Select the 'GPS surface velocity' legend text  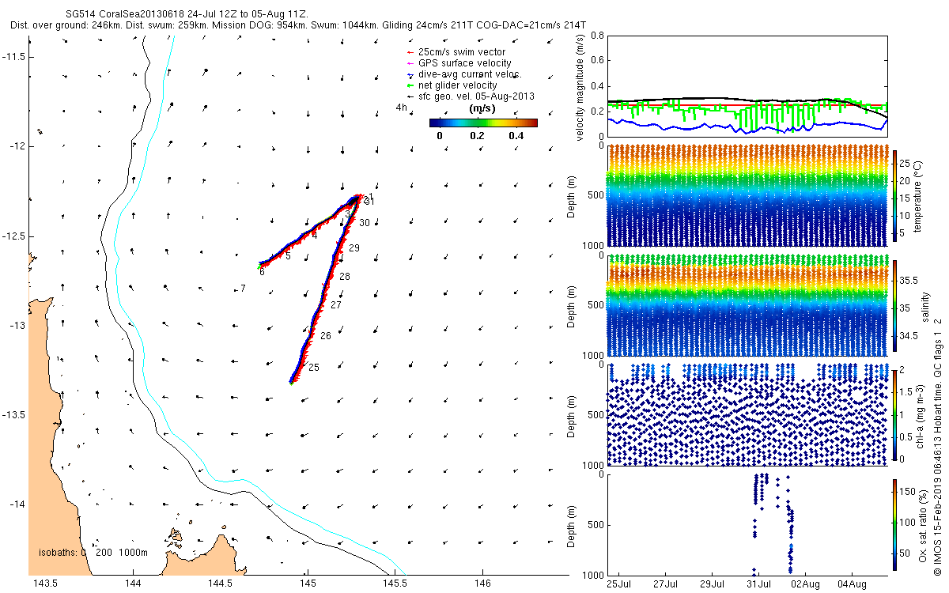click(464, 63)
